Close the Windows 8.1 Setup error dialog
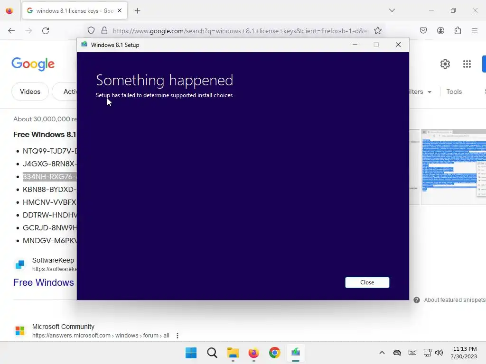This screenshot has height=364, width=486. coord(367,282)
